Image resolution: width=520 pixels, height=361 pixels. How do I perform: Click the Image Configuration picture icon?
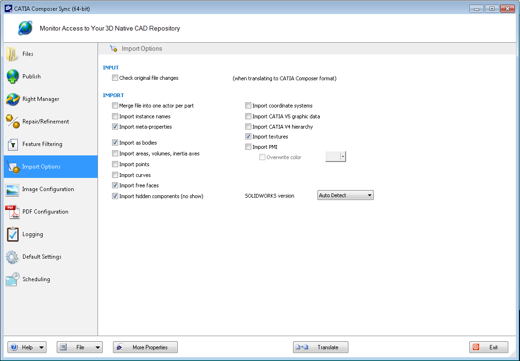pos(12,190)
